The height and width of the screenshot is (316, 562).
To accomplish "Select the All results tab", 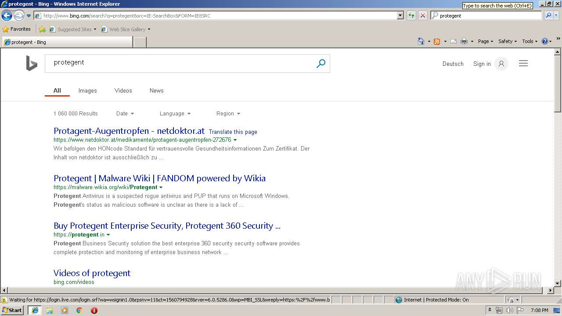I will 57,90.
